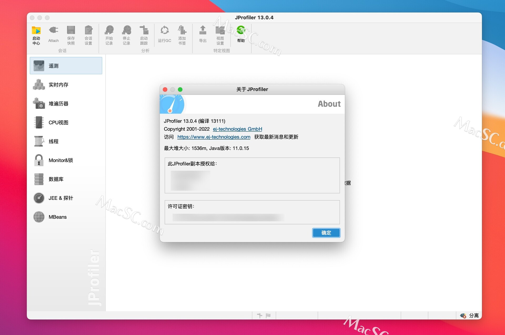
Task: Open the ej-technologies GmbH link
Action: 238,129
